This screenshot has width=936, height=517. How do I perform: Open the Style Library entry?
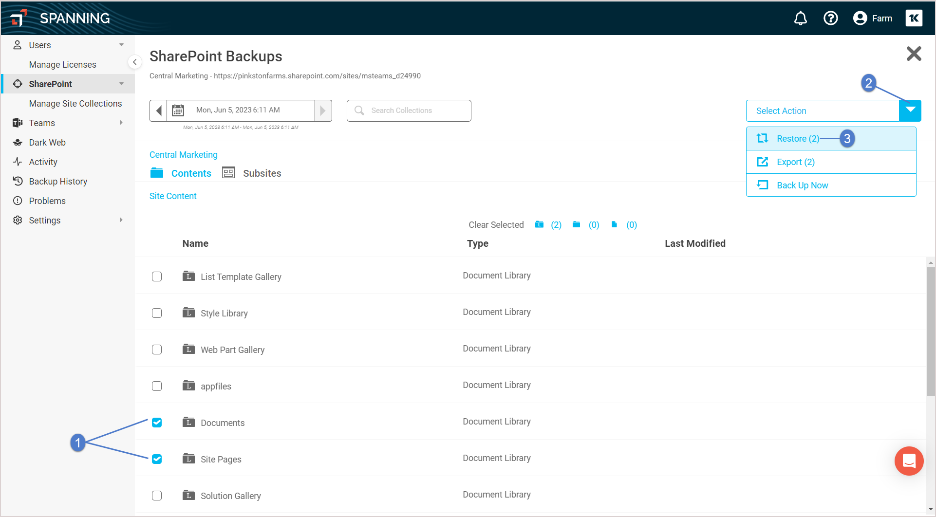point(224,313)
